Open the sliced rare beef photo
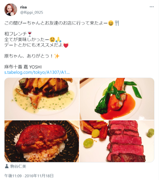159x180 pixels. 117,141
